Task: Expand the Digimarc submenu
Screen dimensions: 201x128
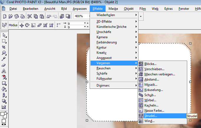Action: click(x=114, y=86)
